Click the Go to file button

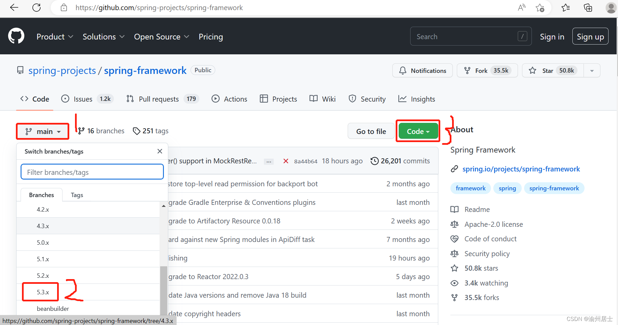pyautogui.click(x=371, y=131)
